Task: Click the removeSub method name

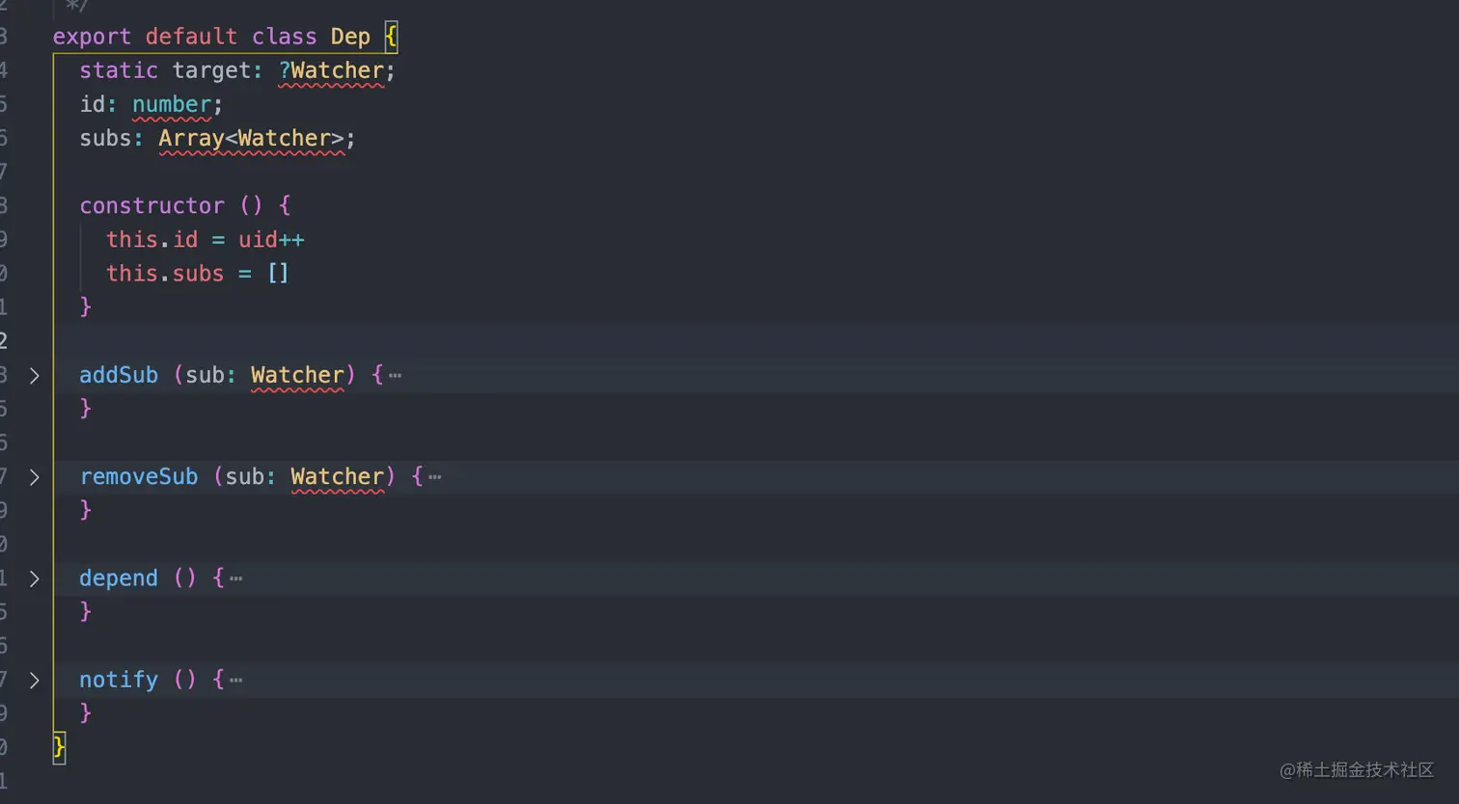Action: pos(138,476)
